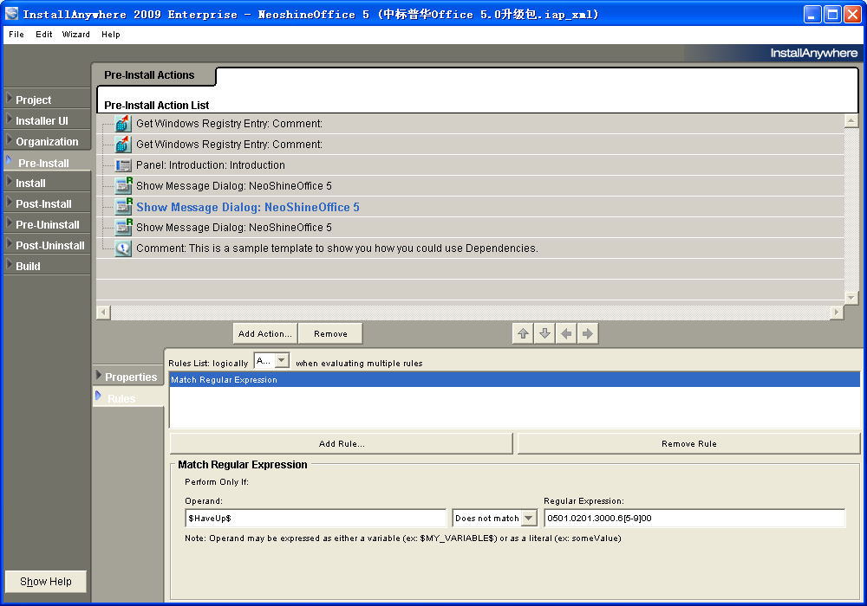
Task: Click the Show Help button
Action: click(x=46, y=581)
